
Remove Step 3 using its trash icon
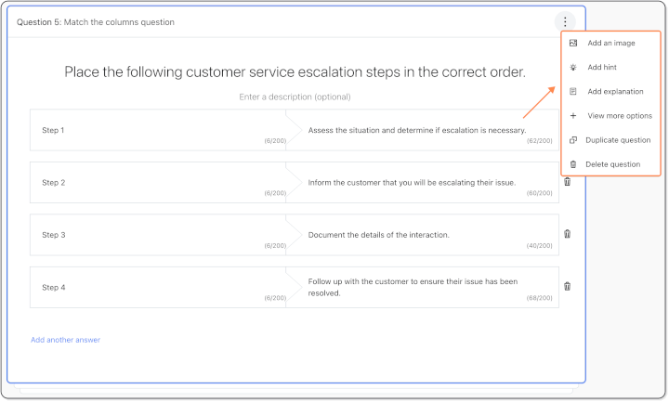click(x=567, y=235)
